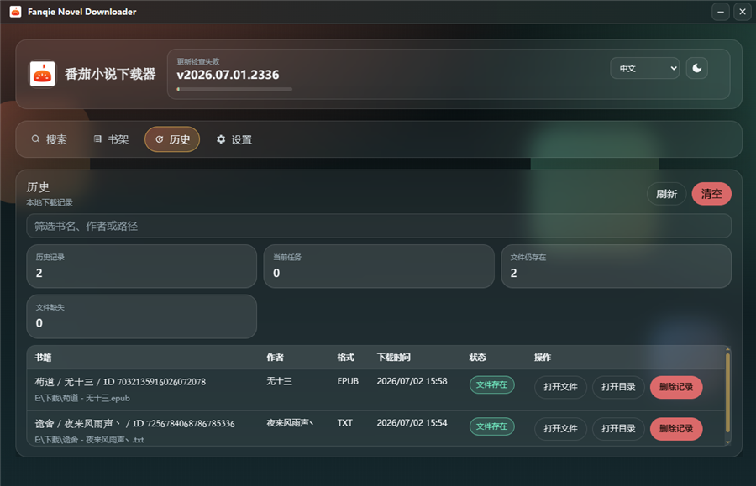
Task: Click the update progress bar under the version
Action: pos(234,89)
